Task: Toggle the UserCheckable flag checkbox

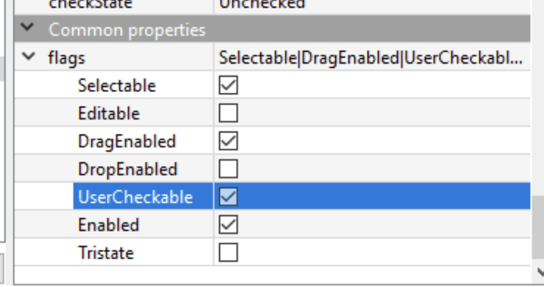Action: pyautogui.click(x=228, y=197)
